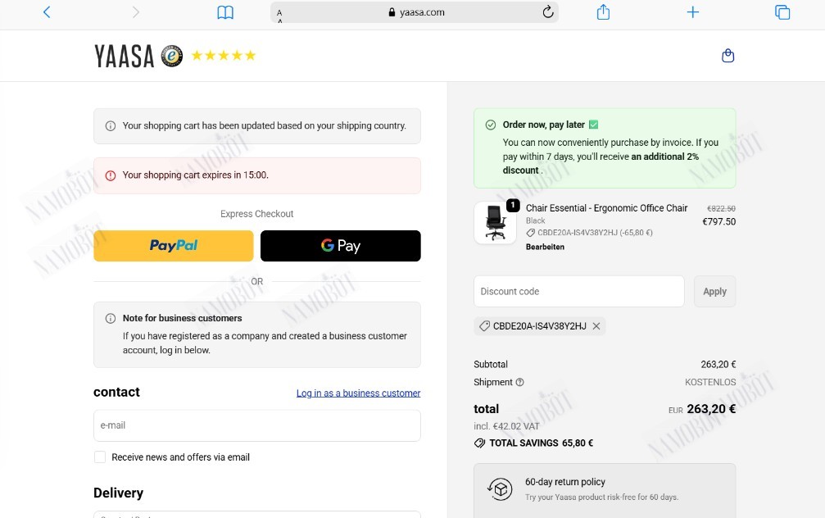Open the share sheet icon
This screenshot has width=825, height=518.
point(604,11)
